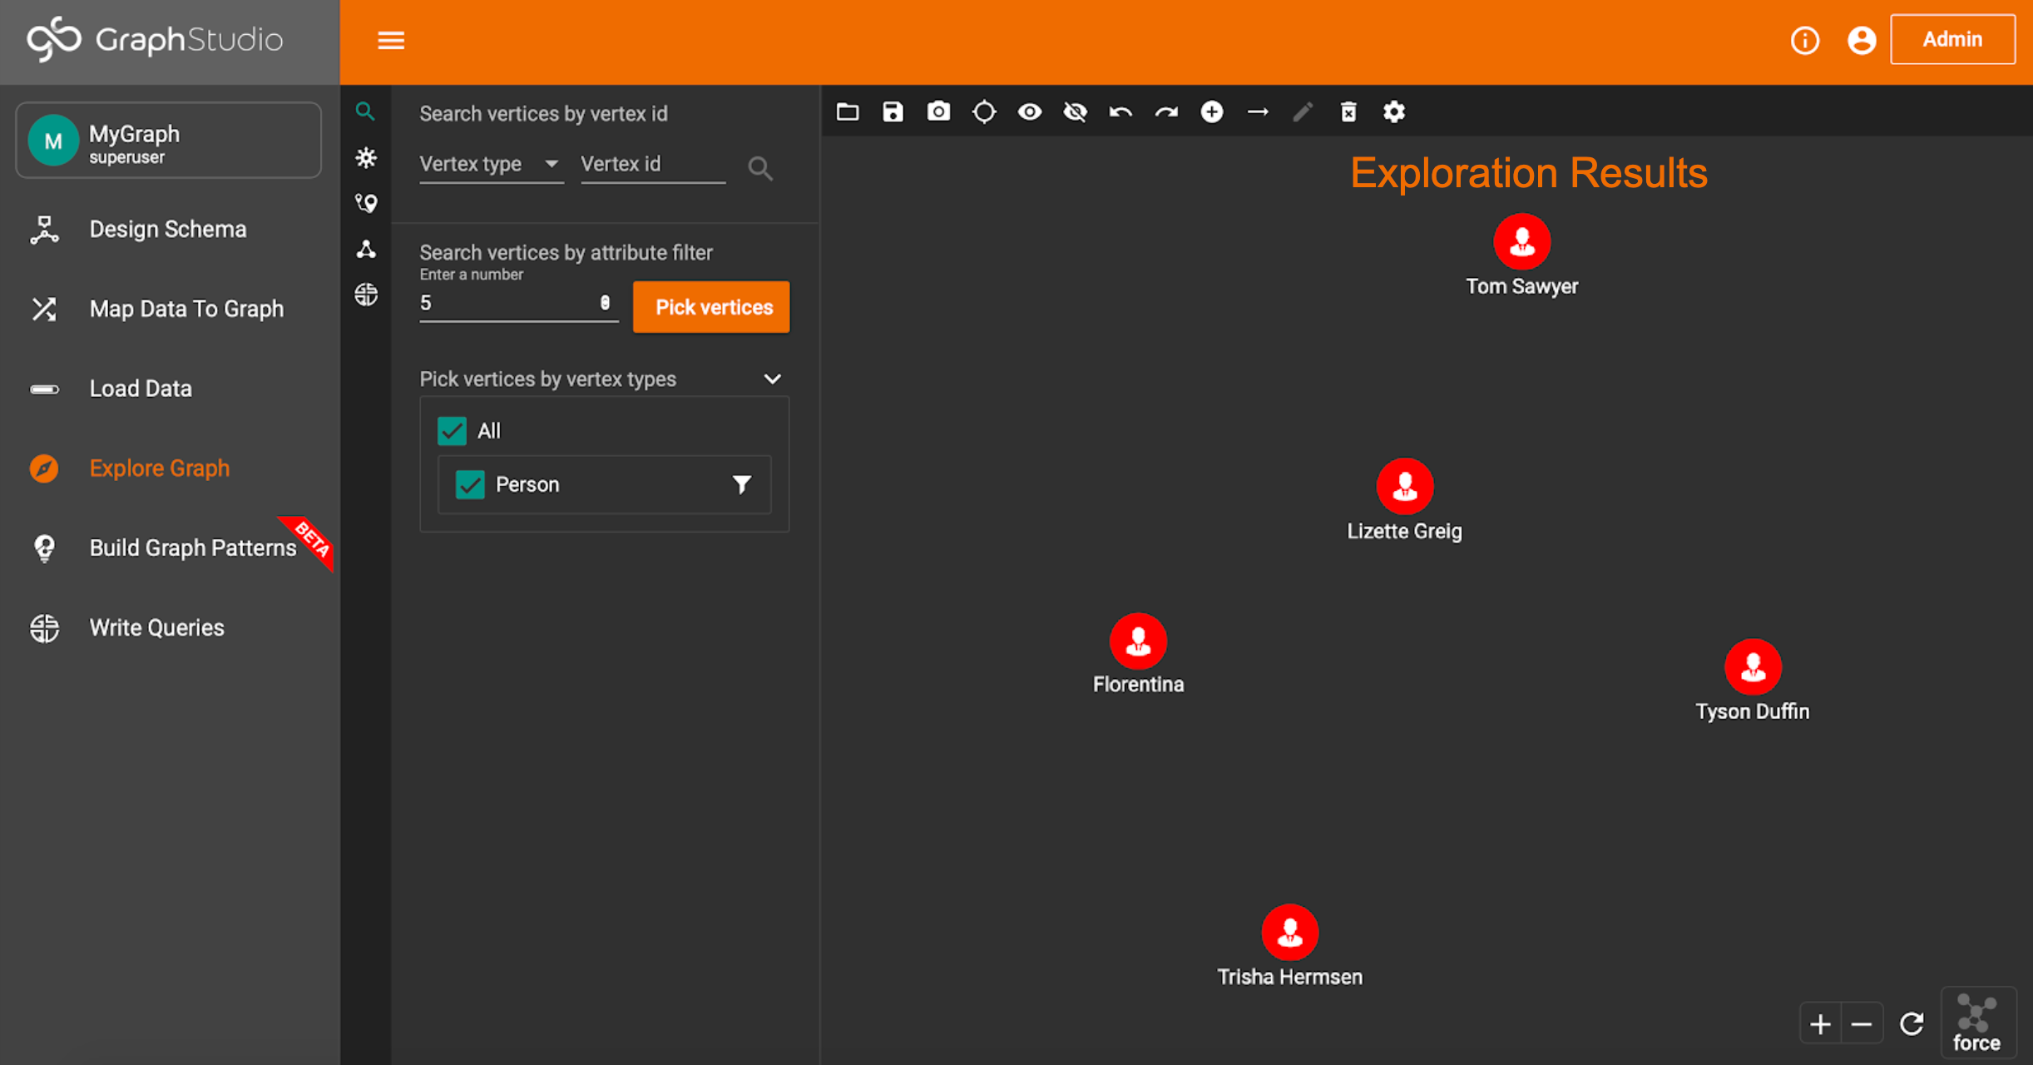Click the Vertex id input field
Screen dimensions: 2033x1065
tap(652, 164)
